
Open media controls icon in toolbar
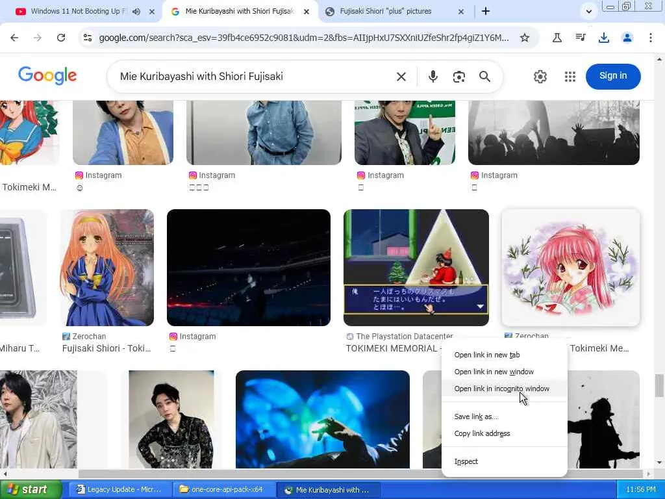[x=580, y=38]
